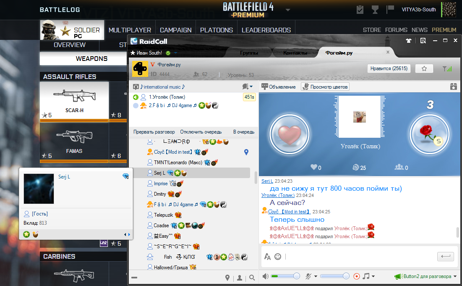Open the gift box icon above the flower panel
Screen dimensions: 462x286
(454, 87)
